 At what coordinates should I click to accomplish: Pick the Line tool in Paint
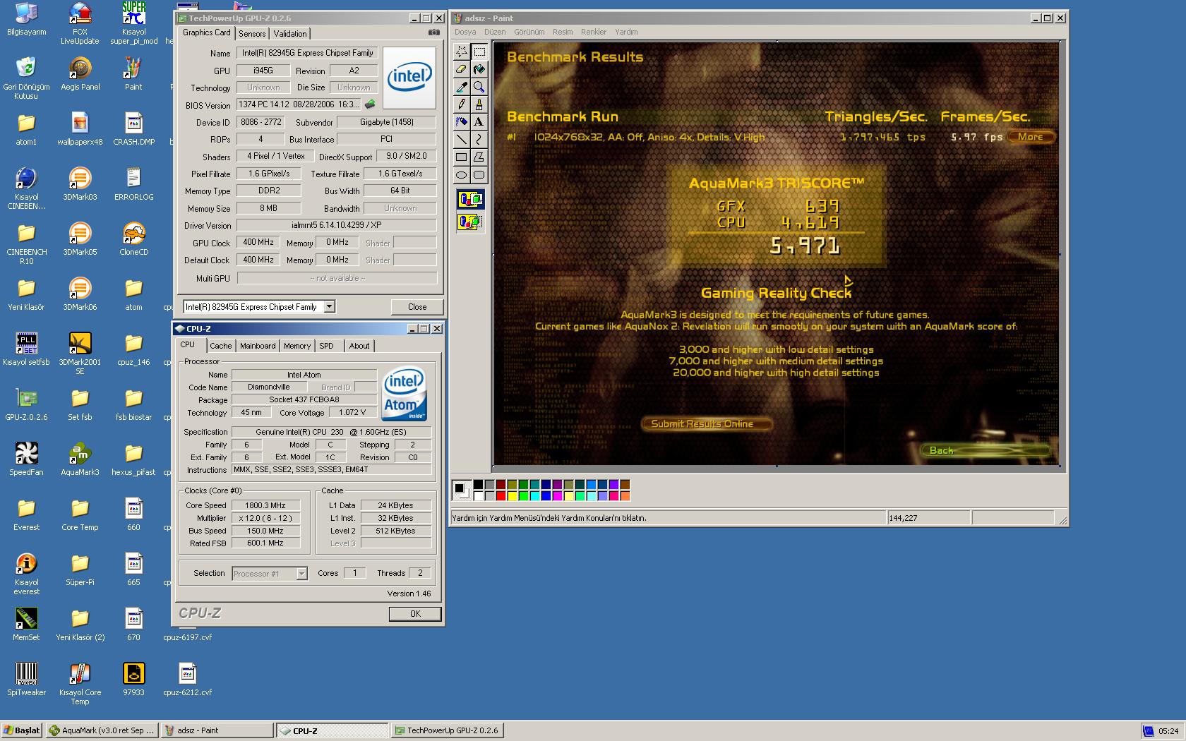pyautogui.click(x=461, y=140)
